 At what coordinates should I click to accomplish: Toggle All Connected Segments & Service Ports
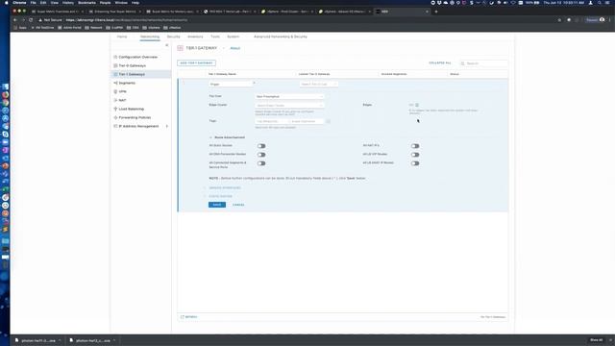pyautogui.click(x=261, y=163)
